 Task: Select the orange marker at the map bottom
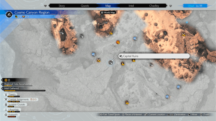coord(127,102)
